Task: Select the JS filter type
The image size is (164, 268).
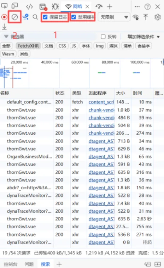Action: click(74, 46)
